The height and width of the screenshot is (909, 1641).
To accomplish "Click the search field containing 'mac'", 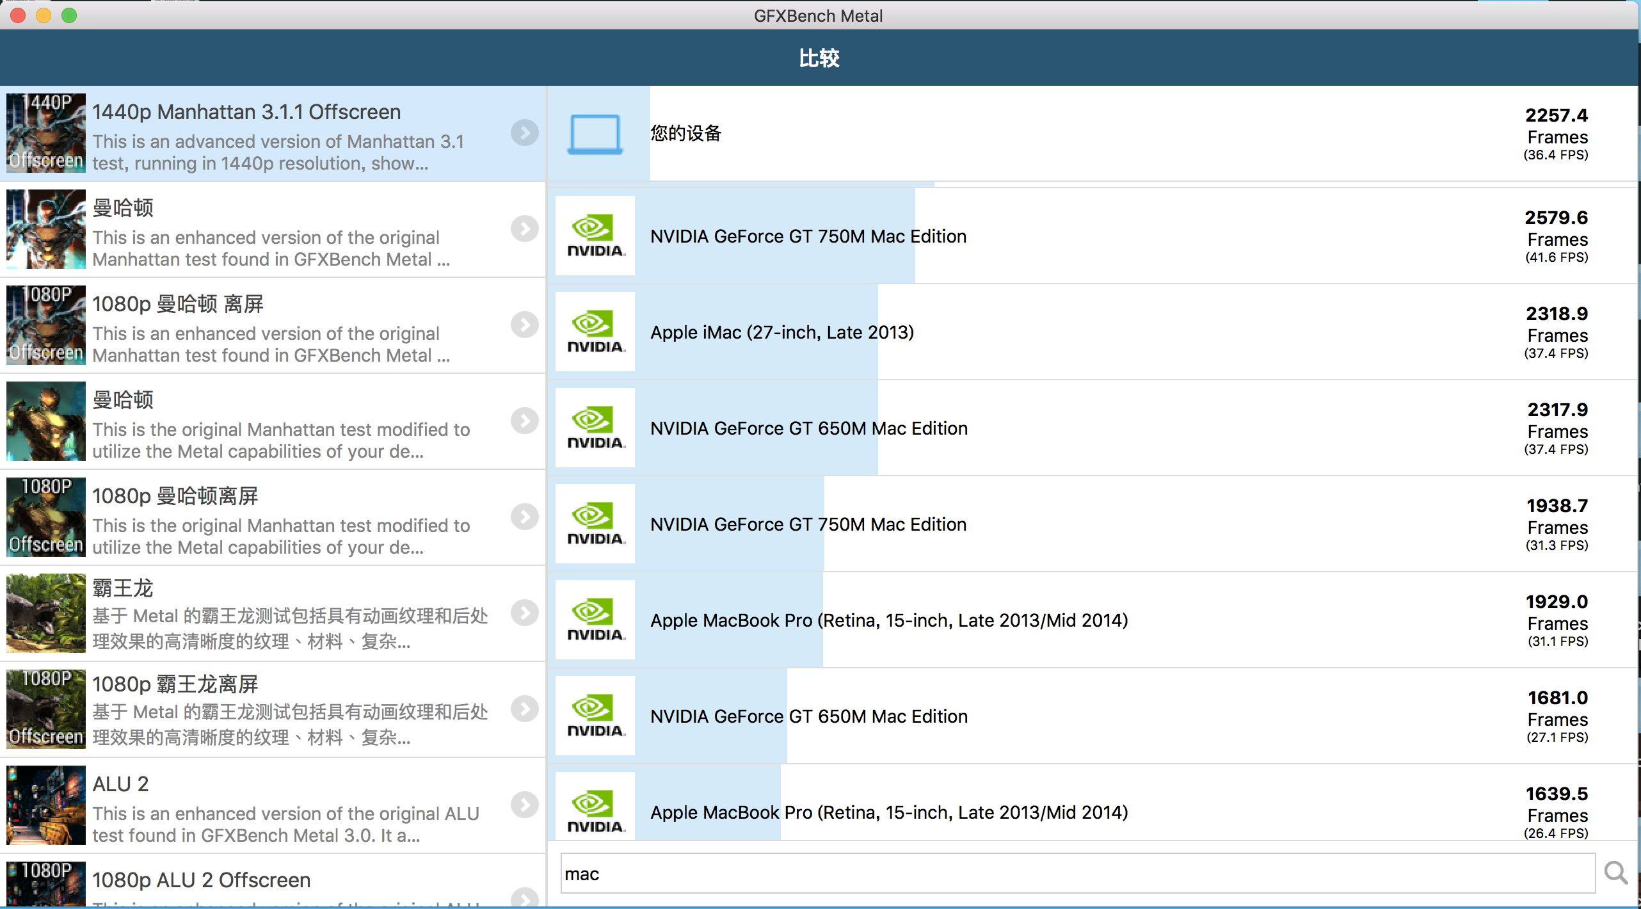I will [1078, 873].
